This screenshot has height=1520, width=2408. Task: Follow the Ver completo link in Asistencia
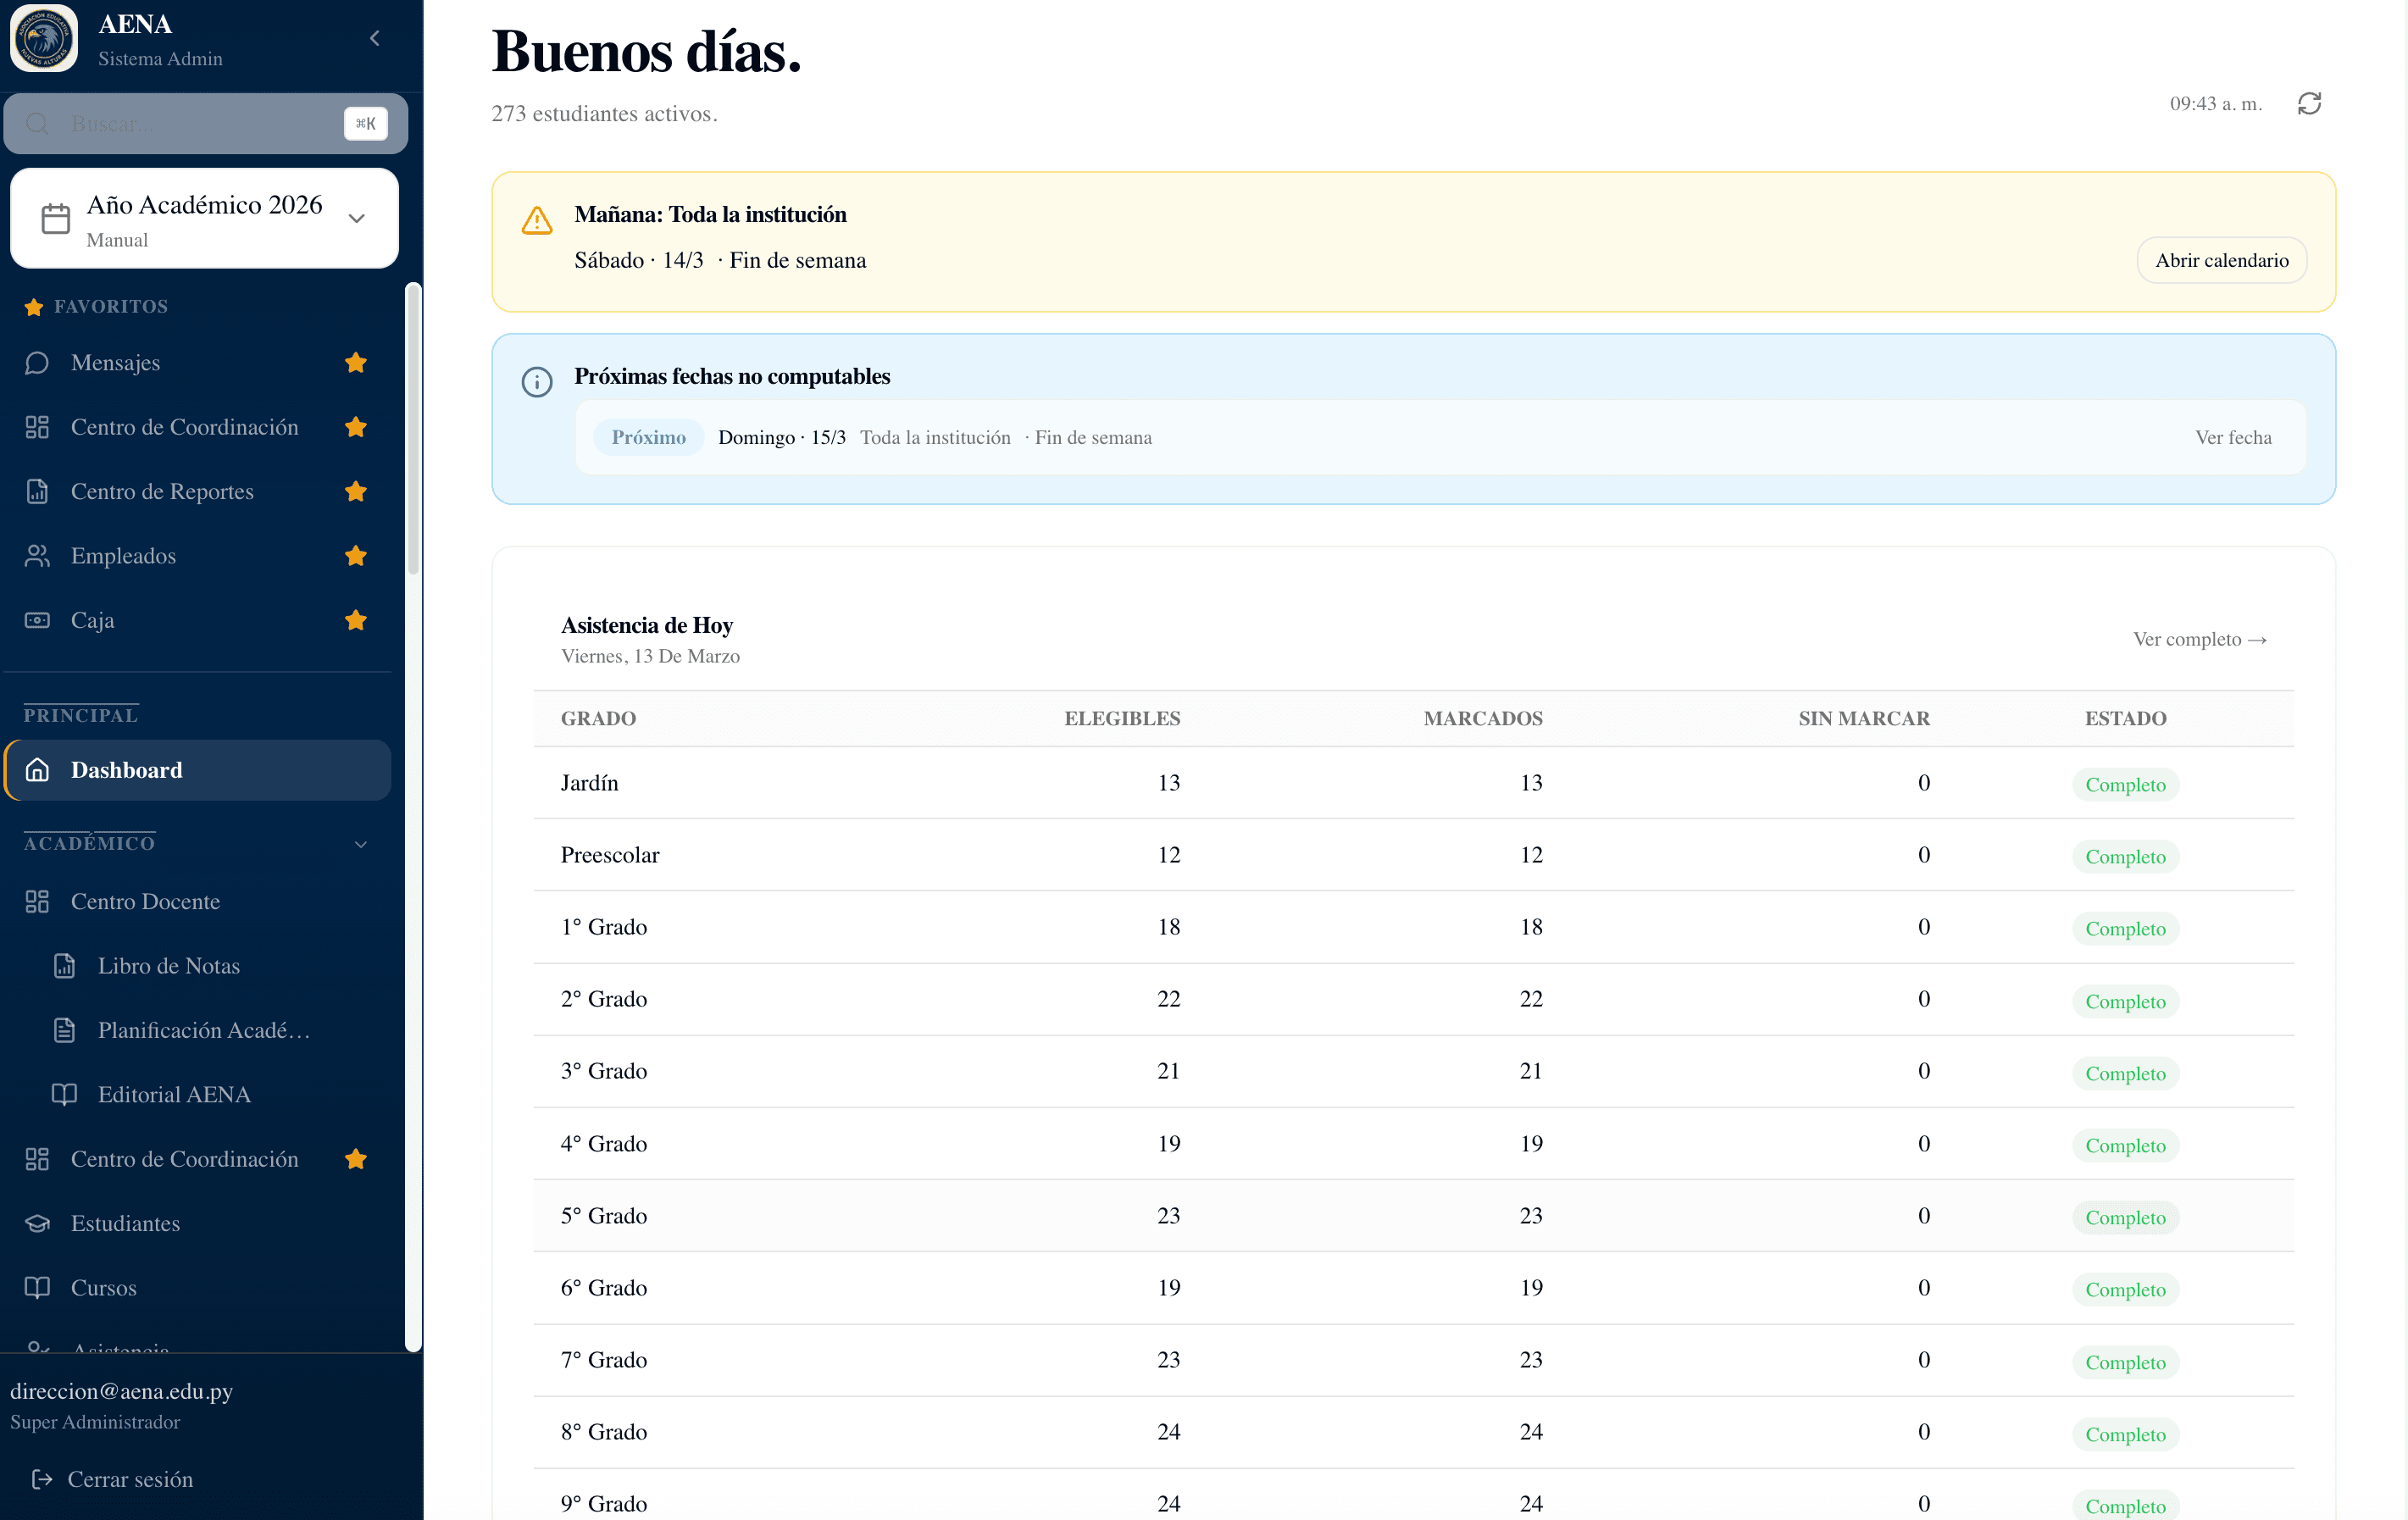(2199, 639)
